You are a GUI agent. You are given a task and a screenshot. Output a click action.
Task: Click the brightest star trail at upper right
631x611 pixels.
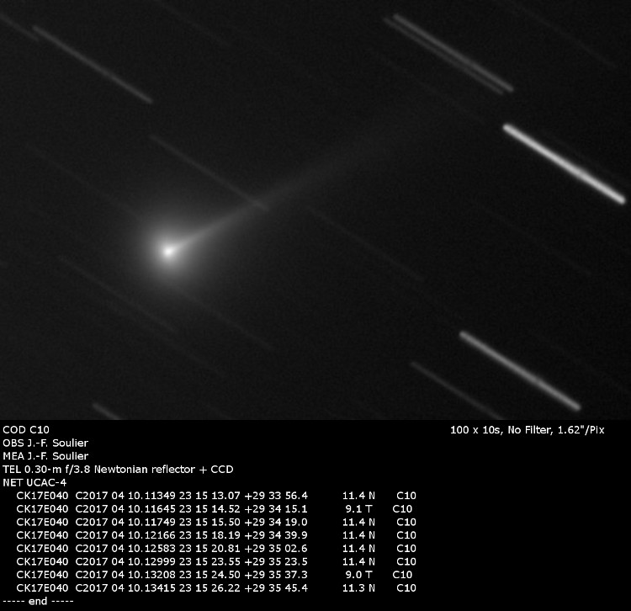click(x=564, y=163)
